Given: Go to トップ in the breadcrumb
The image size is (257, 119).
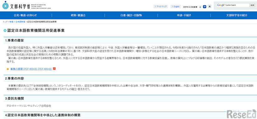Looking at the screenshot, I should [5, 22].
